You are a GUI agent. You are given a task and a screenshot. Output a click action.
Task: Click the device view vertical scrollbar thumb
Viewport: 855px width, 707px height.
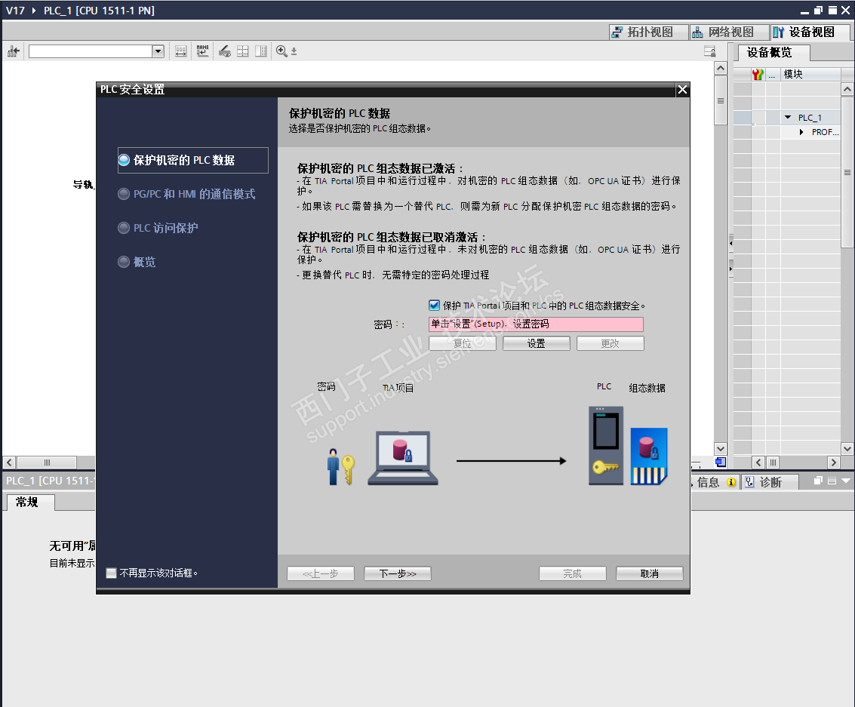click(721, 101)
